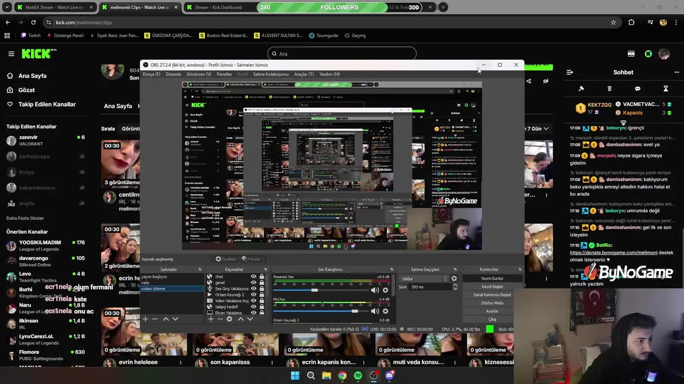The height and width of the screenshot is (384, 684).
Task: Add a scene with the plus in Sahneler
Action: [145, 319]
